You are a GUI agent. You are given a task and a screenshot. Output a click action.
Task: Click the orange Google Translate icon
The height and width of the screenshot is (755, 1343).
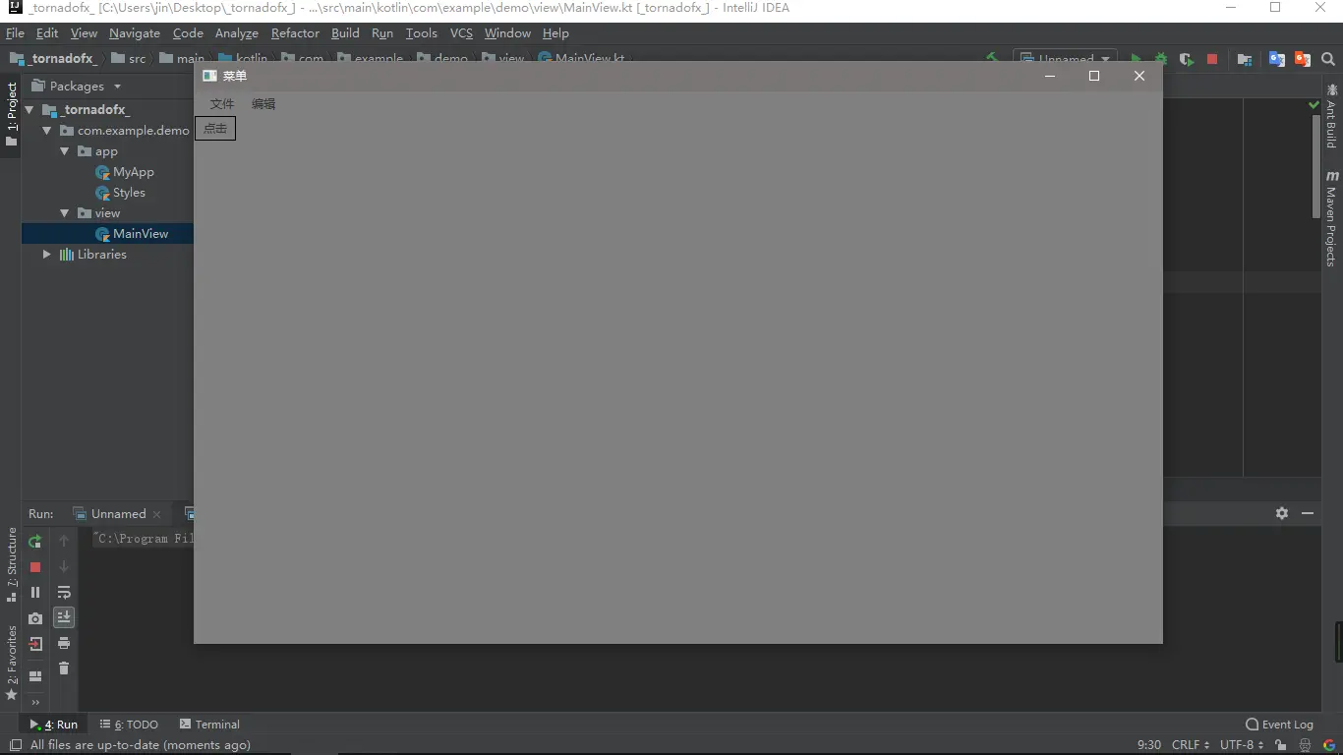pos(1303,59)
